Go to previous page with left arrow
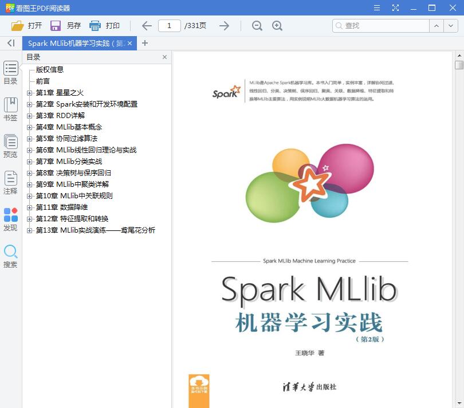Image resolution: width=464 pixels, height=408 pixels. [147, 26]
